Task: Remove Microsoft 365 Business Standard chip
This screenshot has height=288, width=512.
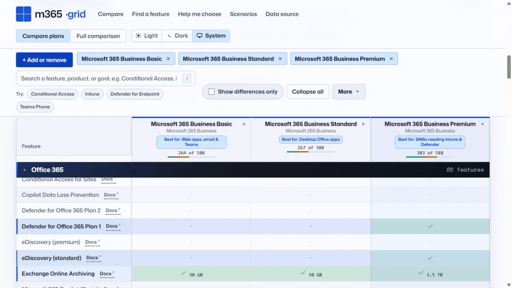Action: tap(280, 59)
